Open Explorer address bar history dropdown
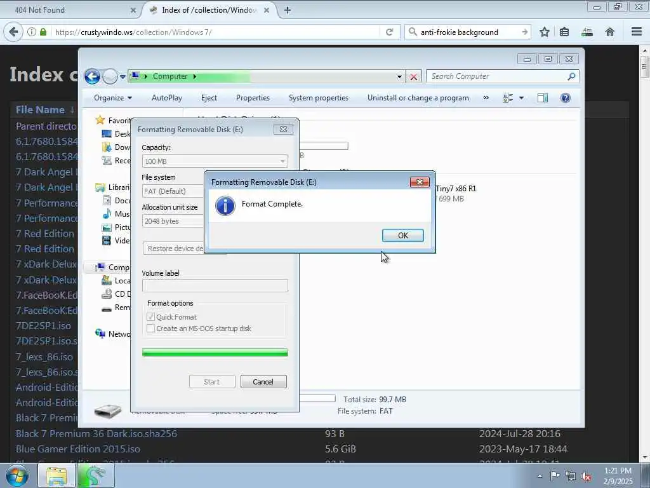The image size is (650, 488). [x=399, y=77]
